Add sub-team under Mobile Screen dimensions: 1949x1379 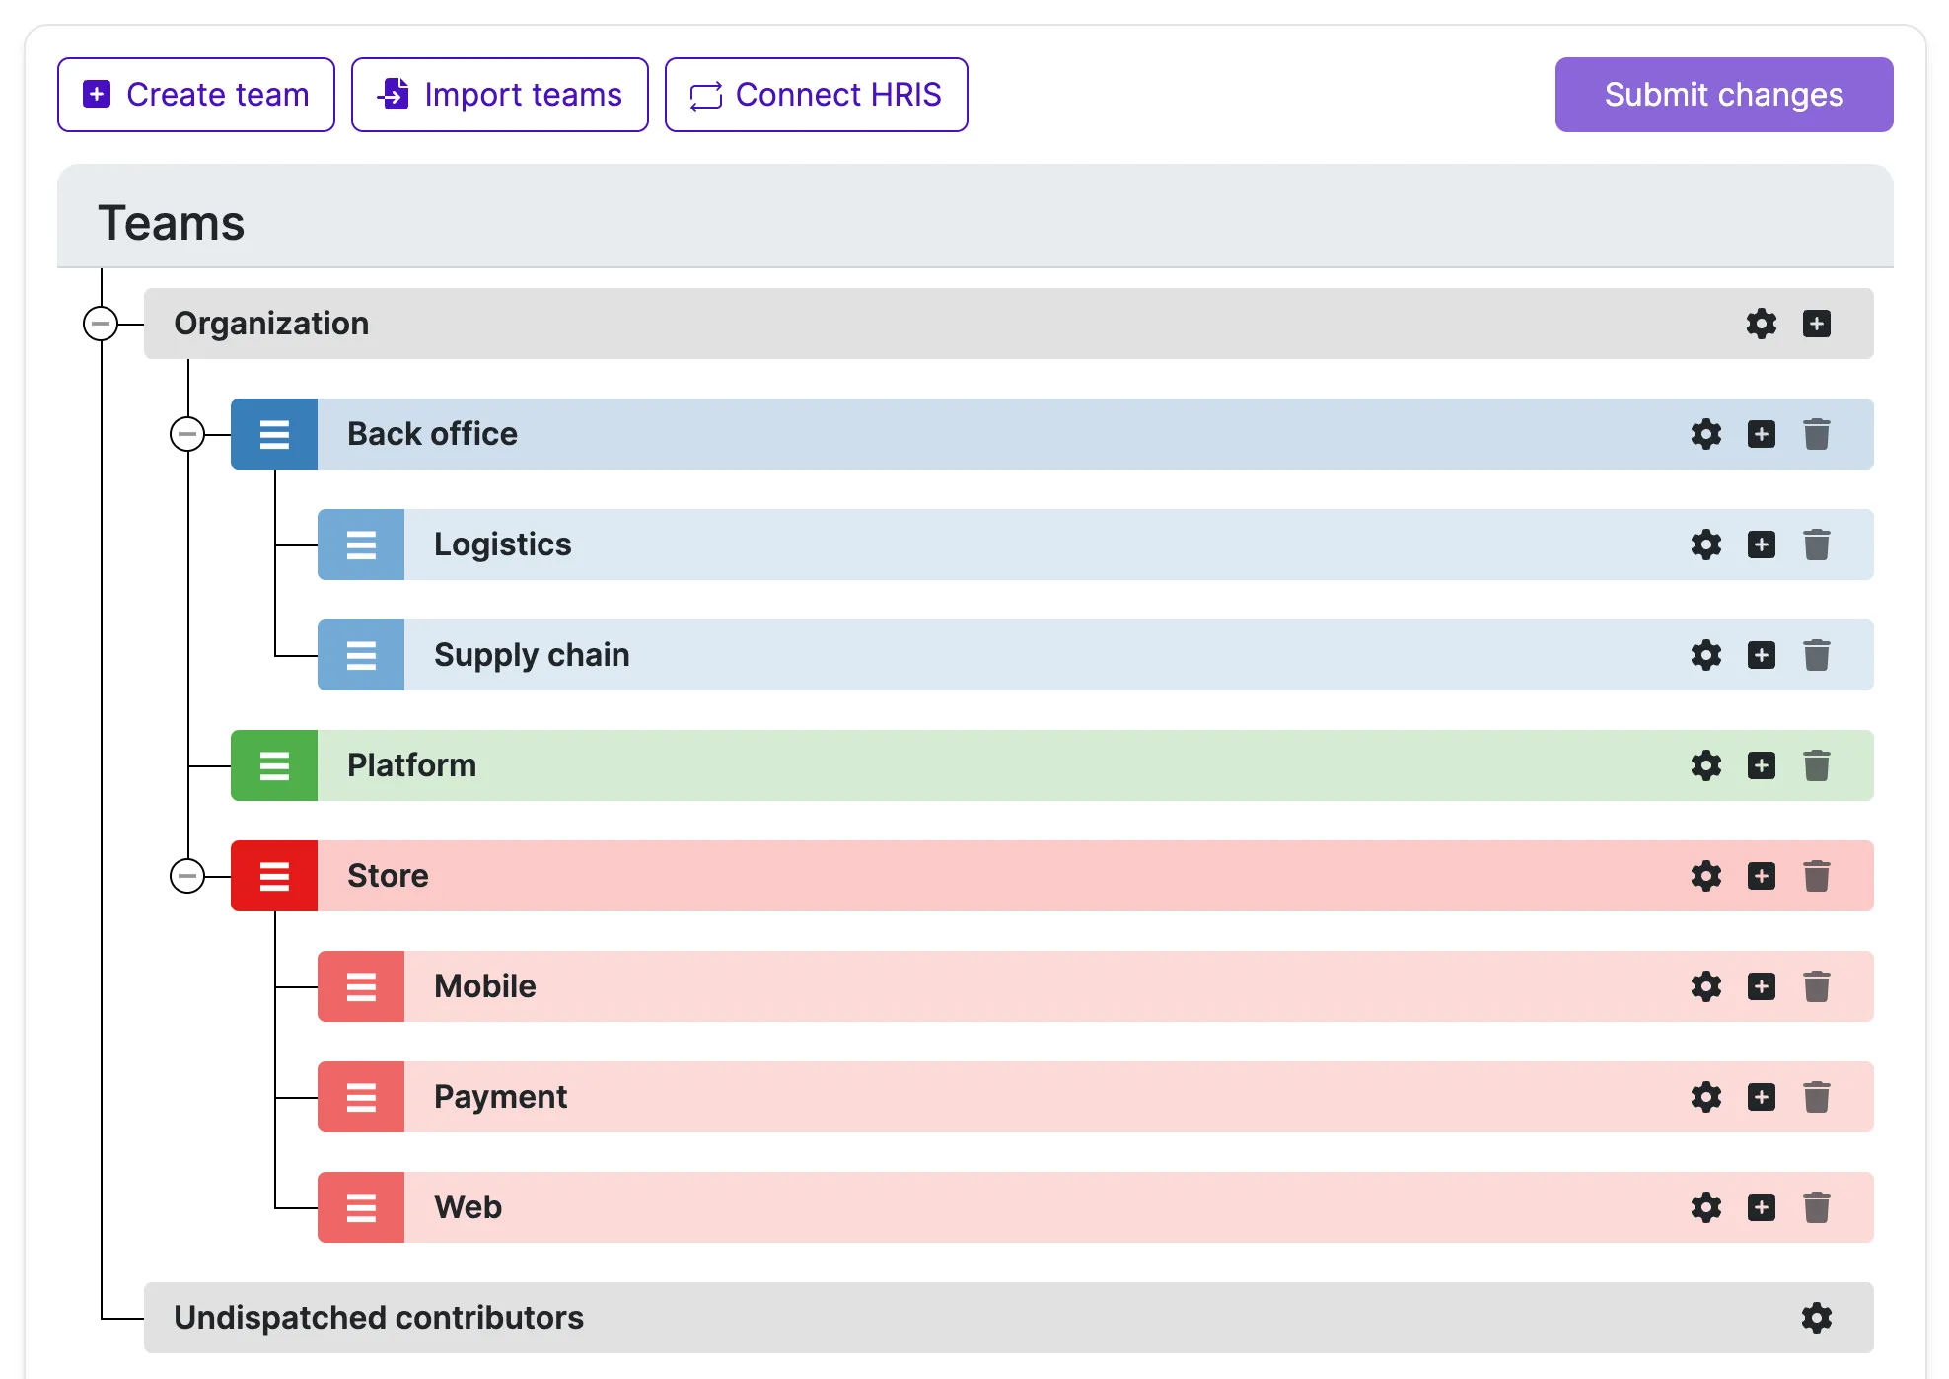(x=1761, y=986)
